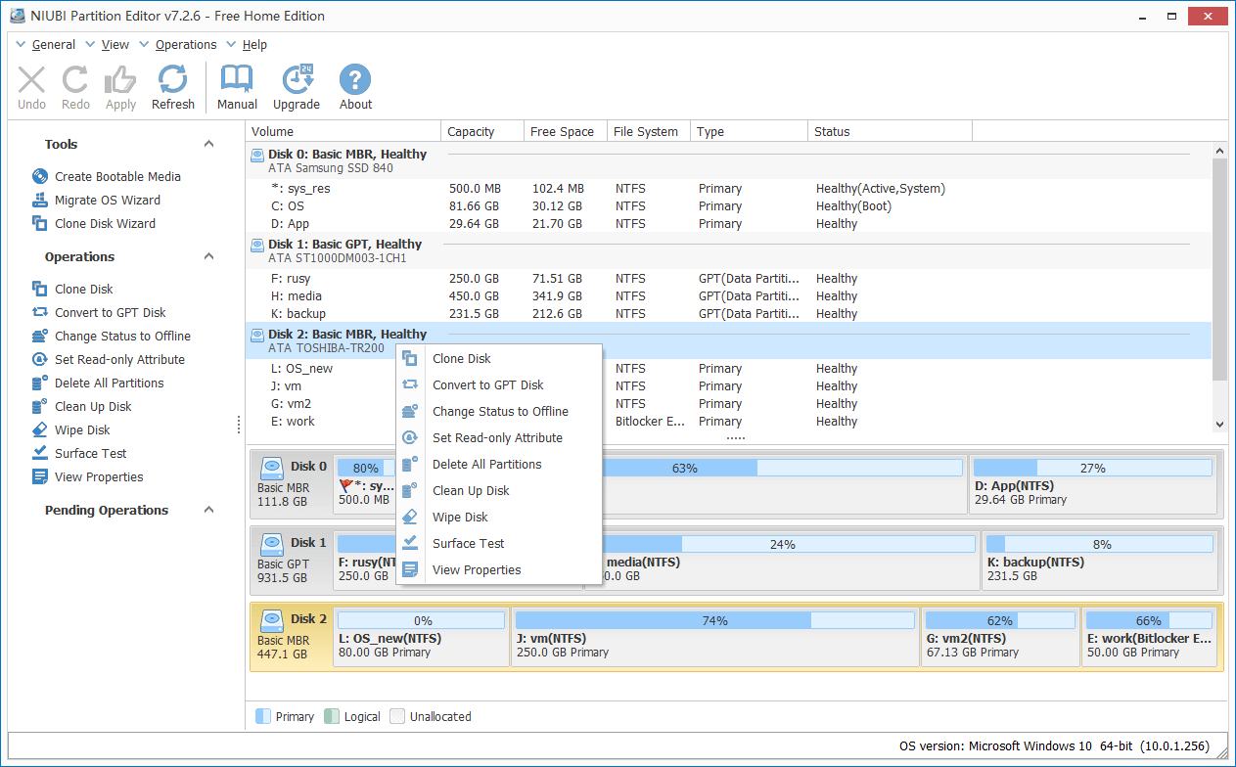Choose Convert to GPT Disk in context menu
Viewport: 1236px width, 767px height.
[487, 385]
